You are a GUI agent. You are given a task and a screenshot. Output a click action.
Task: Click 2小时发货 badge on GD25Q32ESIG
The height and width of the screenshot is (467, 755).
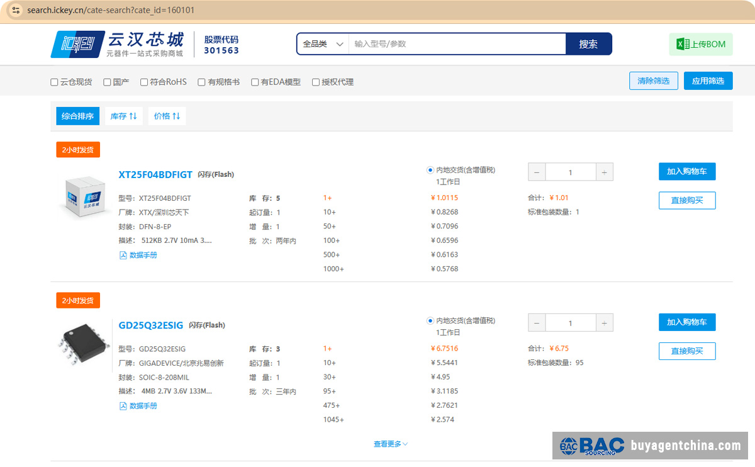tap(78, 300)
